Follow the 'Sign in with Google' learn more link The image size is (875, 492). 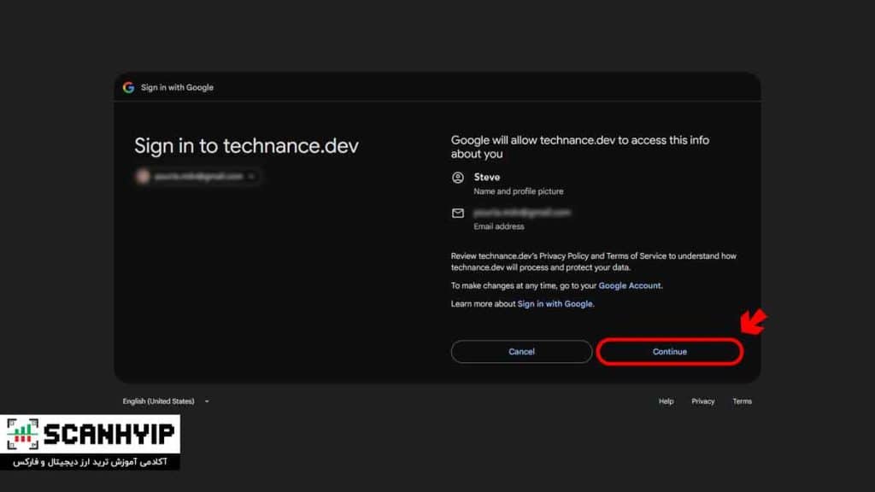point(555,304)
